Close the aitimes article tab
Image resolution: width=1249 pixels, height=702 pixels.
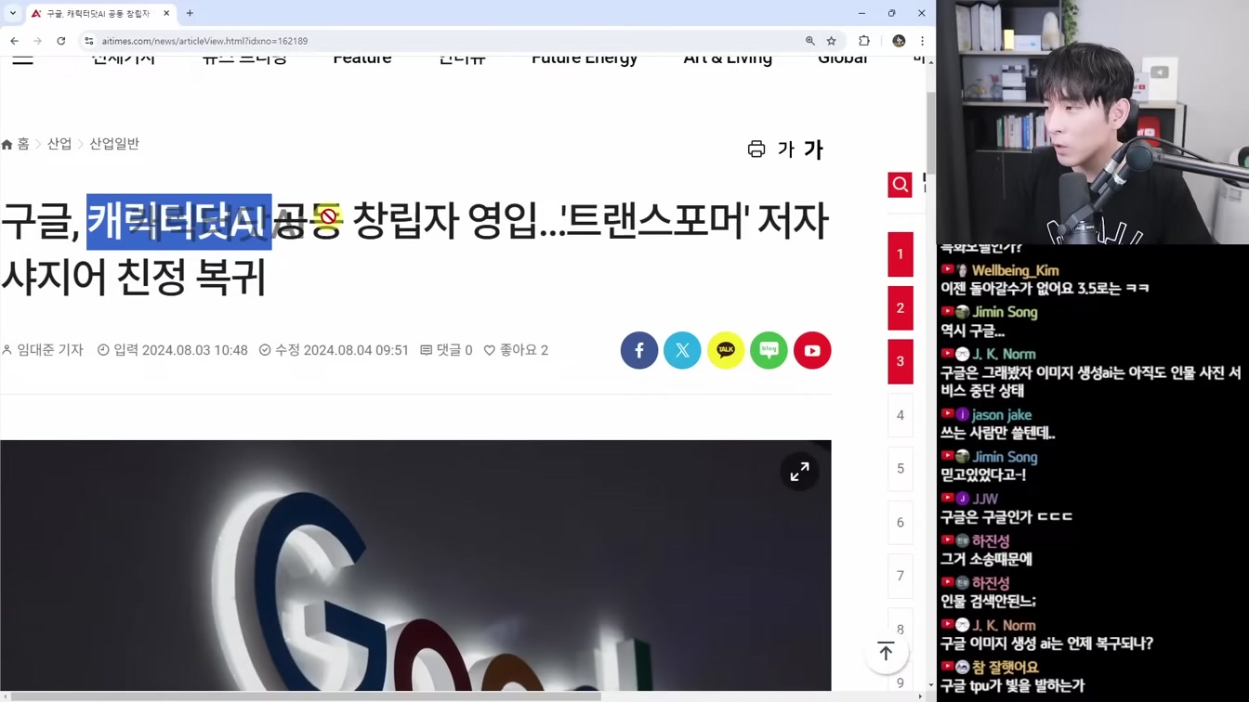point(166,13)
